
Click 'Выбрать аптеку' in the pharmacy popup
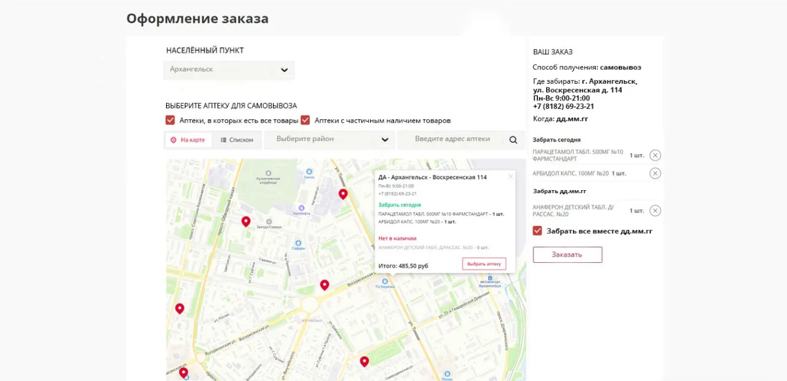[x=484, y=263]
